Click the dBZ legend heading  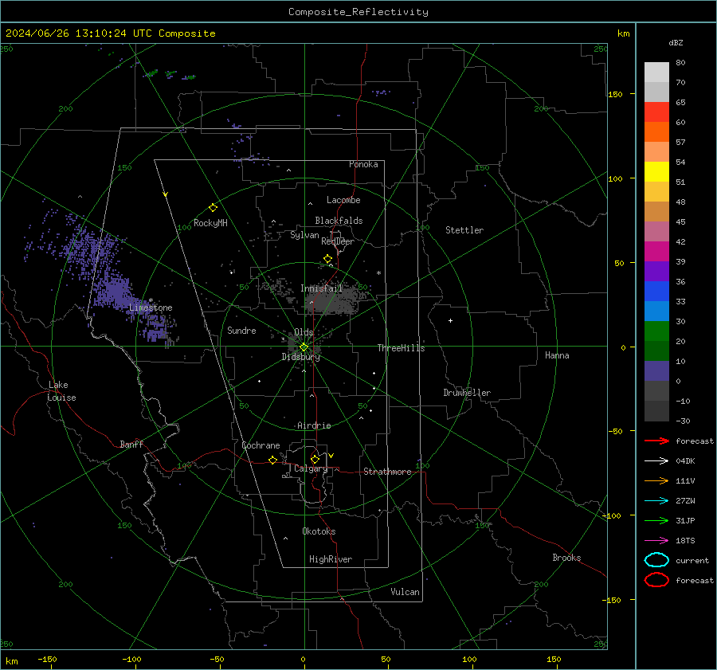point(676,42)
